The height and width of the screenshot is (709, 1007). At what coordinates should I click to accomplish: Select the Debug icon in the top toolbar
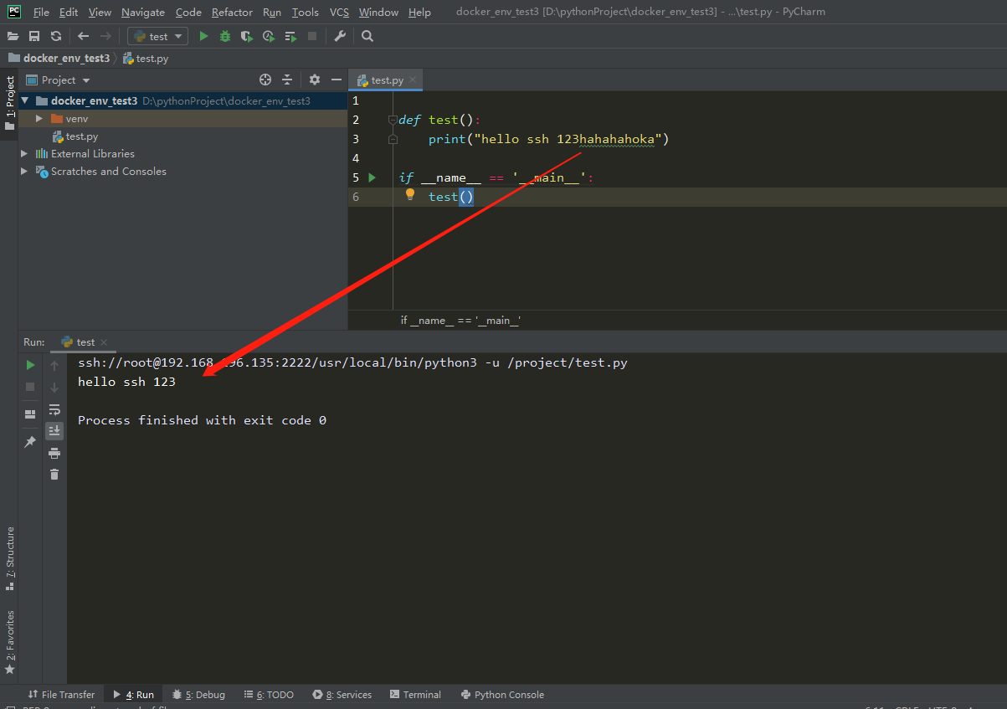tap(224, 36)
